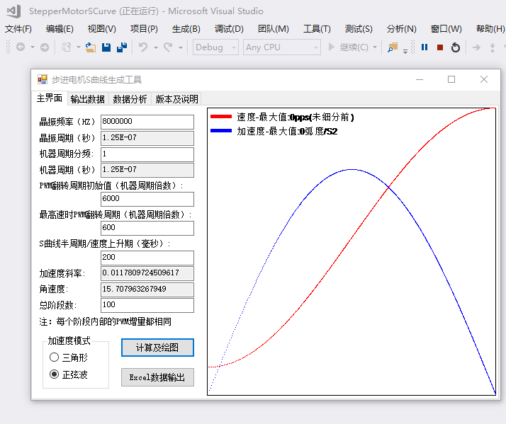Click the show next statement arrow icon
This screenshot has height=424, width=506.
click(476, 47)
